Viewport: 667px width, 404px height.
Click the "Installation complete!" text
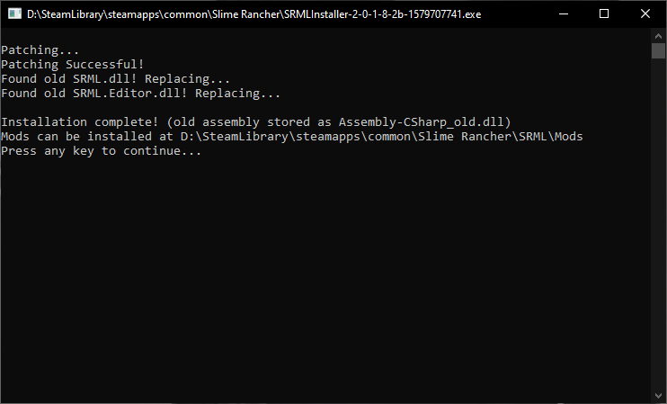pyautogui.click(x=81, y=122)
